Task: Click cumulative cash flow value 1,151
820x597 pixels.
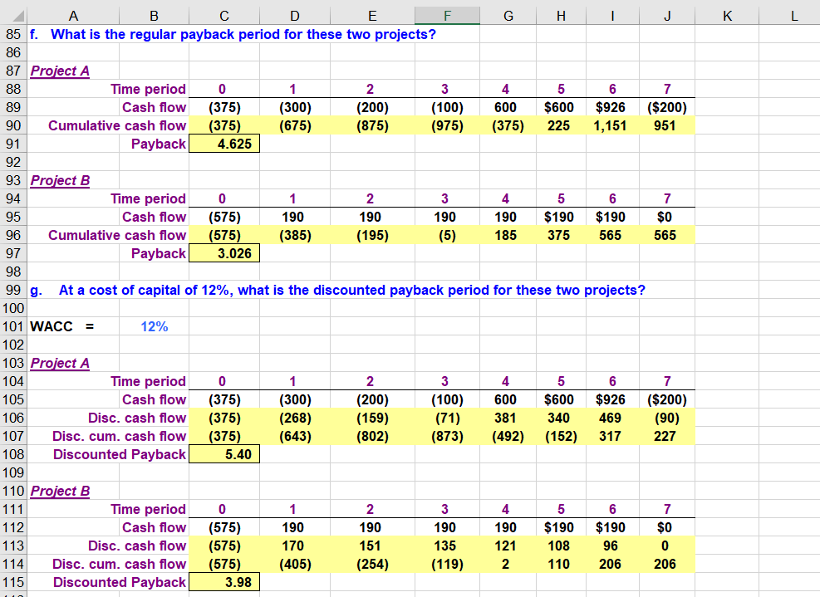Action: (x=610, y=126)
